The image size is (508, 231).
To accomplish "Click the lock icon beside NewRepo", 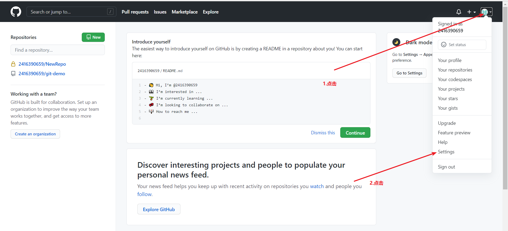I will tap(13, 64).
